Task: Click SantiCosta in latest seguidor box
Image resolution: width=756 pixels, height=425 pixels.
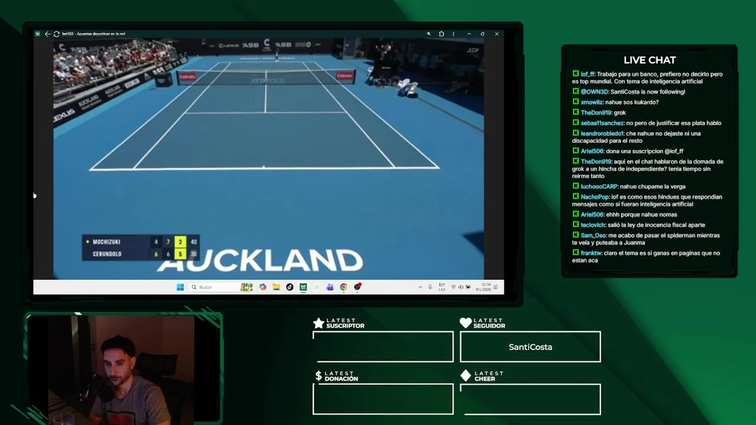Action: [x=530, y=347]
